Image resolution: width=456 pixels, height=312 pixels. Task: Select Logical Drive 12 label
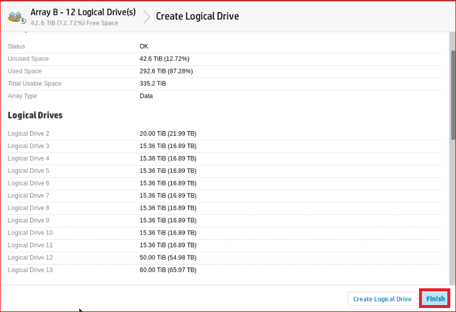pos(30,258)
